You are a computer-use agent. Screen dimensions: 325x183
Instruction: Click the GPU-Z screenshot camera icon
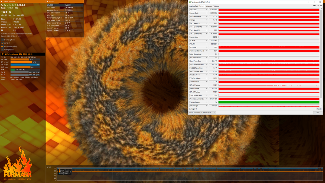pyautogui.click(x=314, y=5)
